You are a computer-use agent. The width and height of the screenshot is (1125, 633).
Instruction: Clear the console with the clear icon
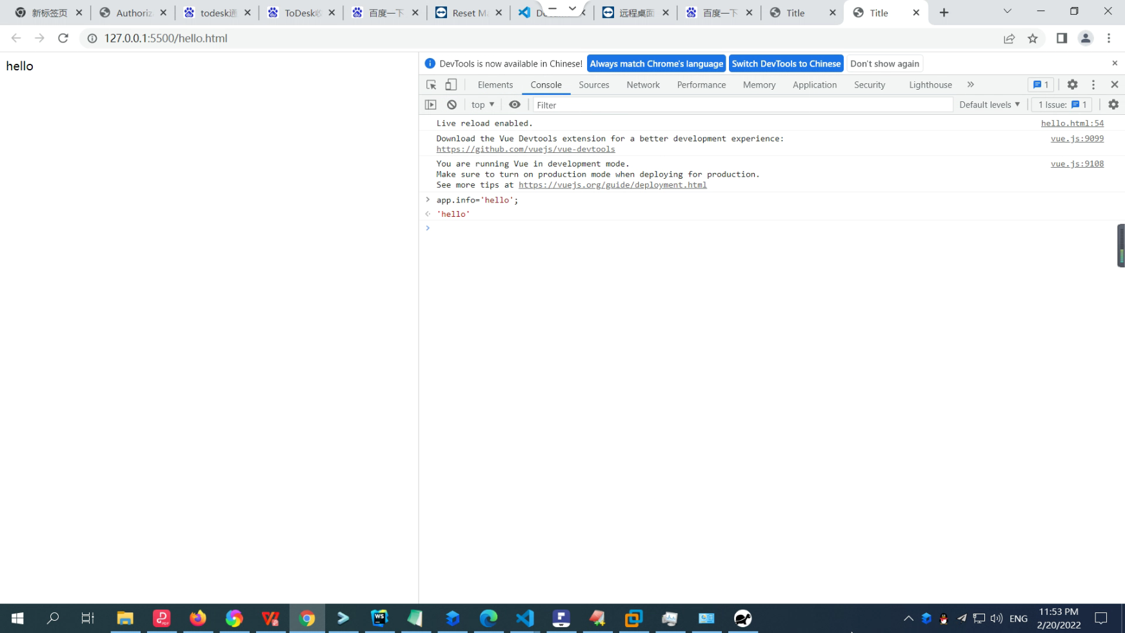pos(452,105)
